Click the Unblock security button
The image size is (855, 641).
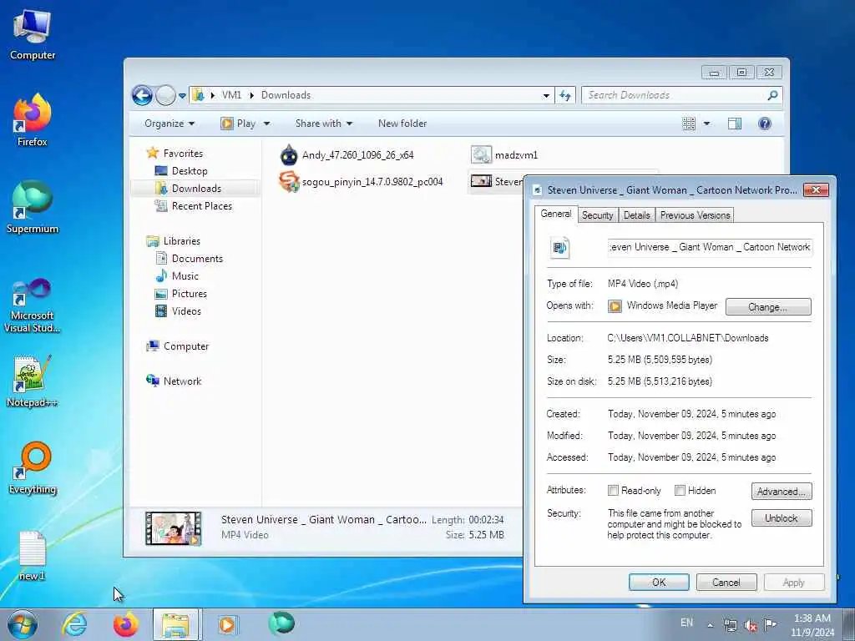click(781, 517)
